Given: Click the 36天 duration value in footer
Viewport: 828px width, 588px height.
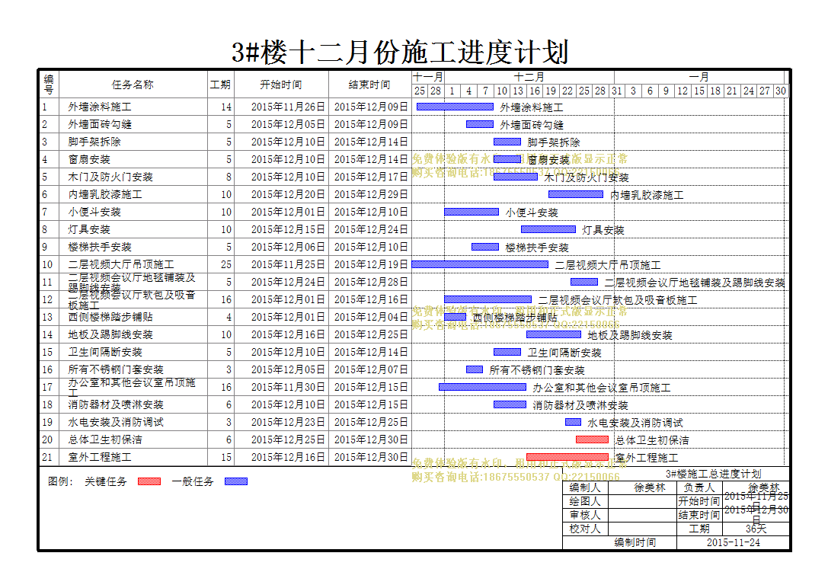Looking at the screenshot, I should pyautogui.click(x=756, y=529).
